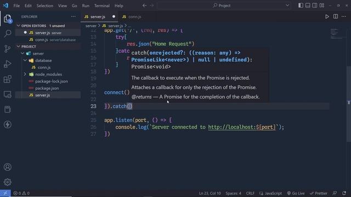Open Source Control view
The height and width of the screenshot is (197, 351).
7,49
